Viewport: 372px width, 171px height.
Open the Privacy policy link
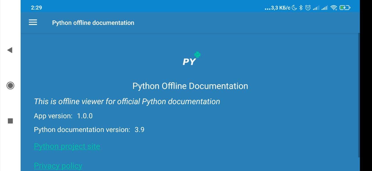click(58, 166)
